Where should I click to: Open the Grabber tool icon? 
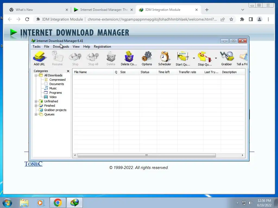point(227,58)
